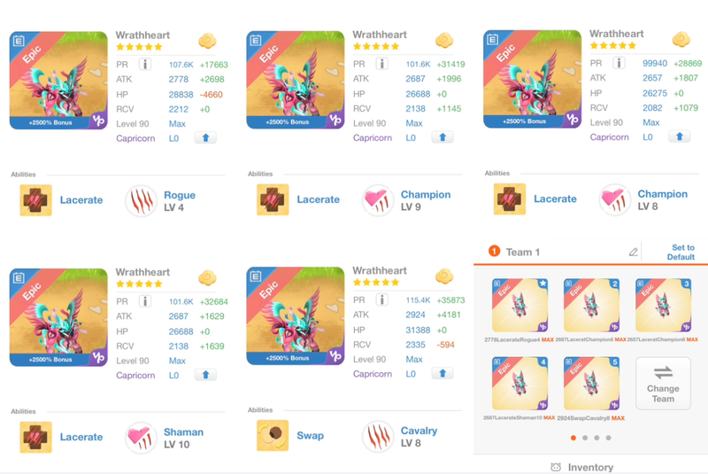Open the Rogue LV 4 claw ability icon
The width and height of the screenshot is (708, 474).
click(141, 200)
